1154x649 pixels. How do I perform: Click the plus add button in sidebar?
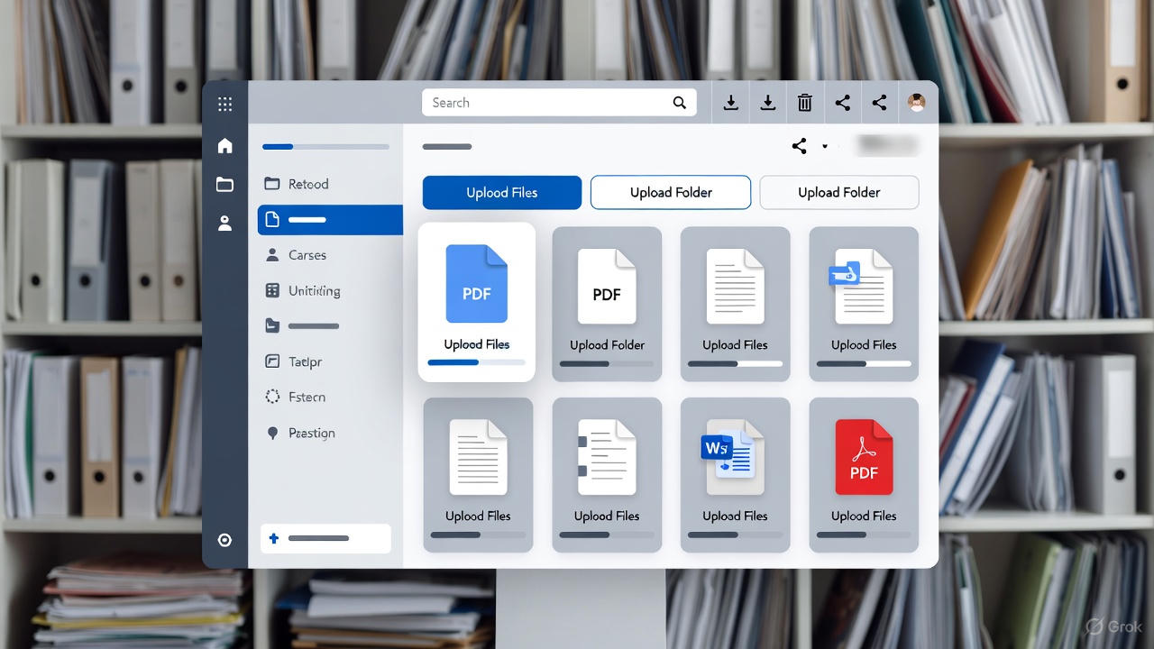click(274, 538)
